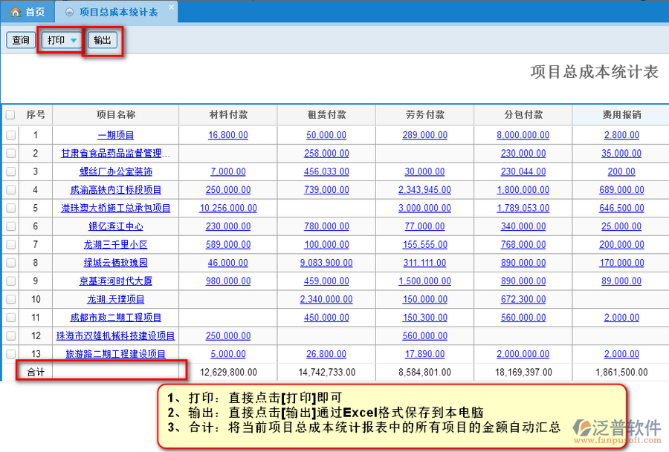Sort by 材料付款 column header
The width and height of the screenshot is (669, 452).
[x=228, y=115]
